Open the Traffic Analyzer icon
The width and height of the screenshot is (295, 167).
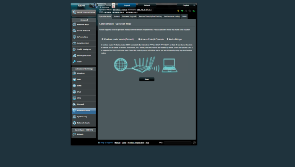(74, 49)
